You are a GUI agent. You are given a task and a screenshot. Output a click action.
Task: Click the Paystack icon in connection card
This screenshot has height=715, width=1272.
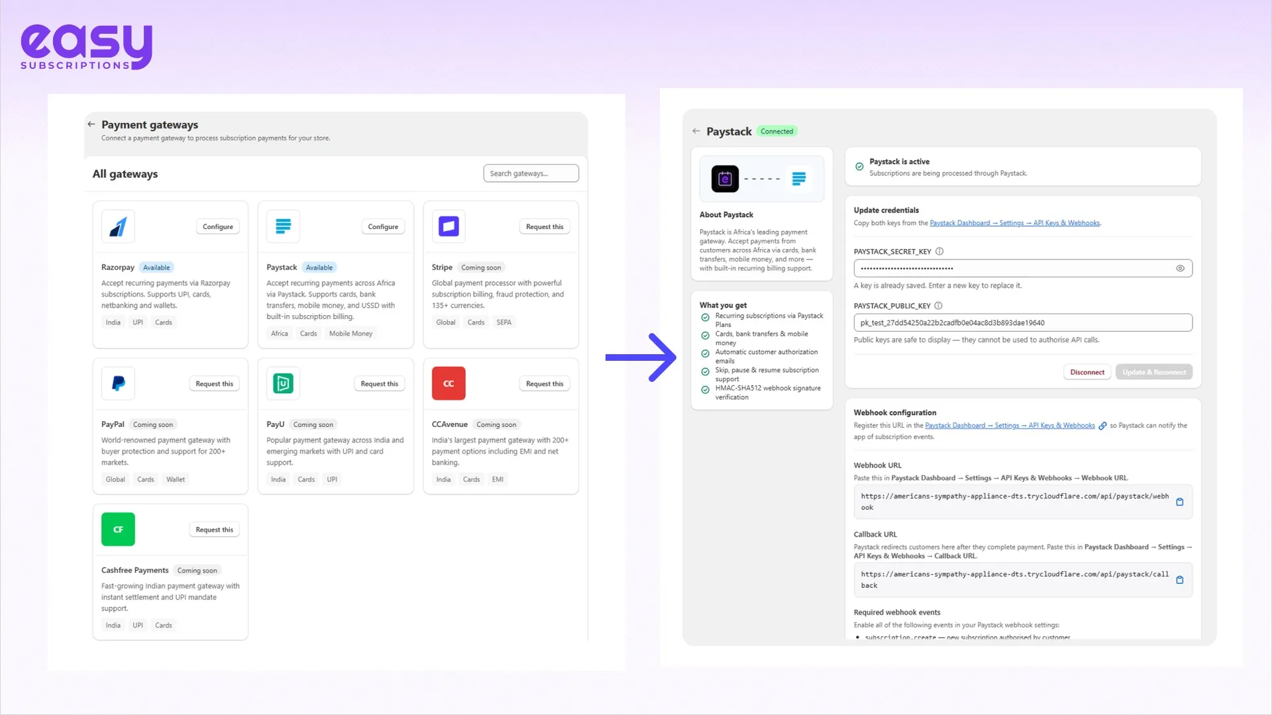coord(799,179)
